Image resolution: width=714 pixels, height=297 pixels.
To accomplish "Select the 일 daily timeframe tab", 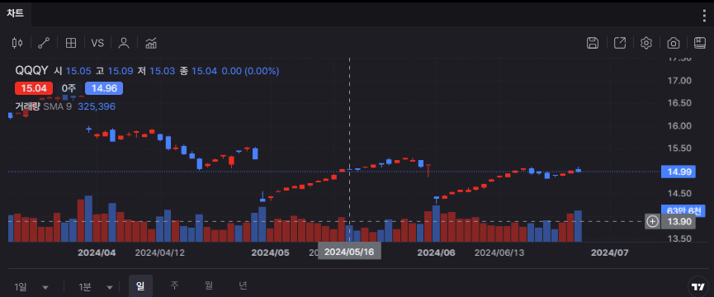I will tap(140, 286).
